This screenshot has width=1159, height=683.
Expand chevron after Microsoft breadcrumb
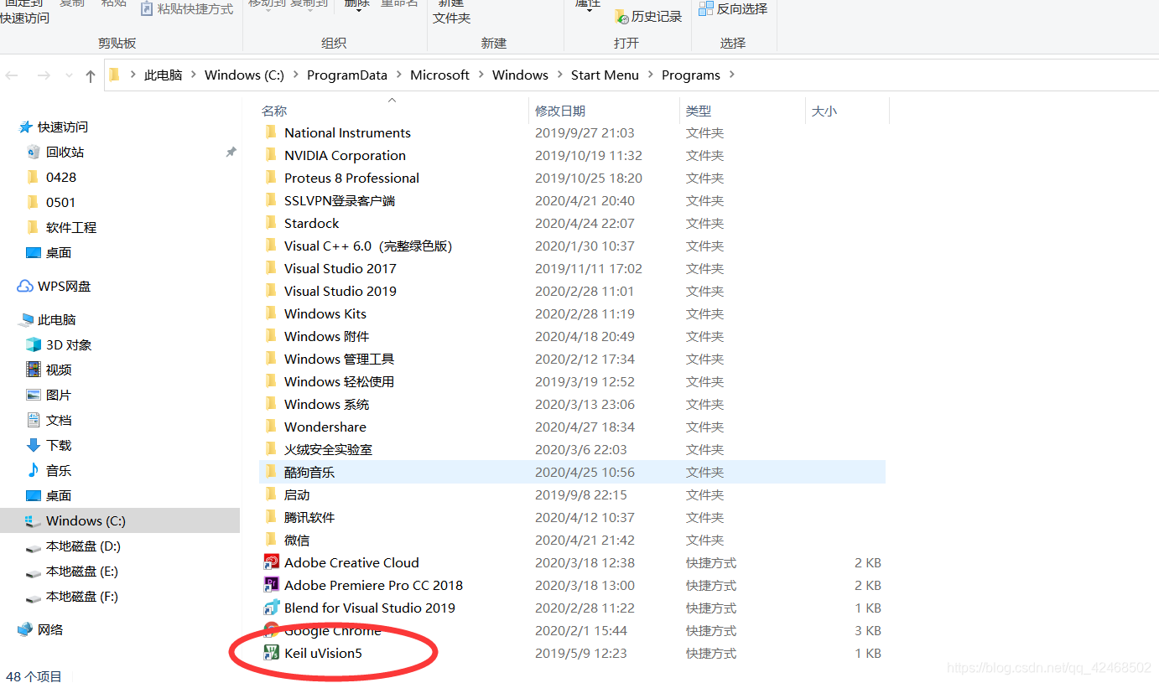coord(481,75)
